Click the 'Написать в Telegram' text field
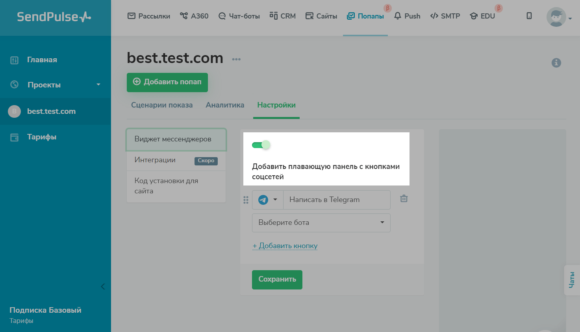 tap(337, 200)
